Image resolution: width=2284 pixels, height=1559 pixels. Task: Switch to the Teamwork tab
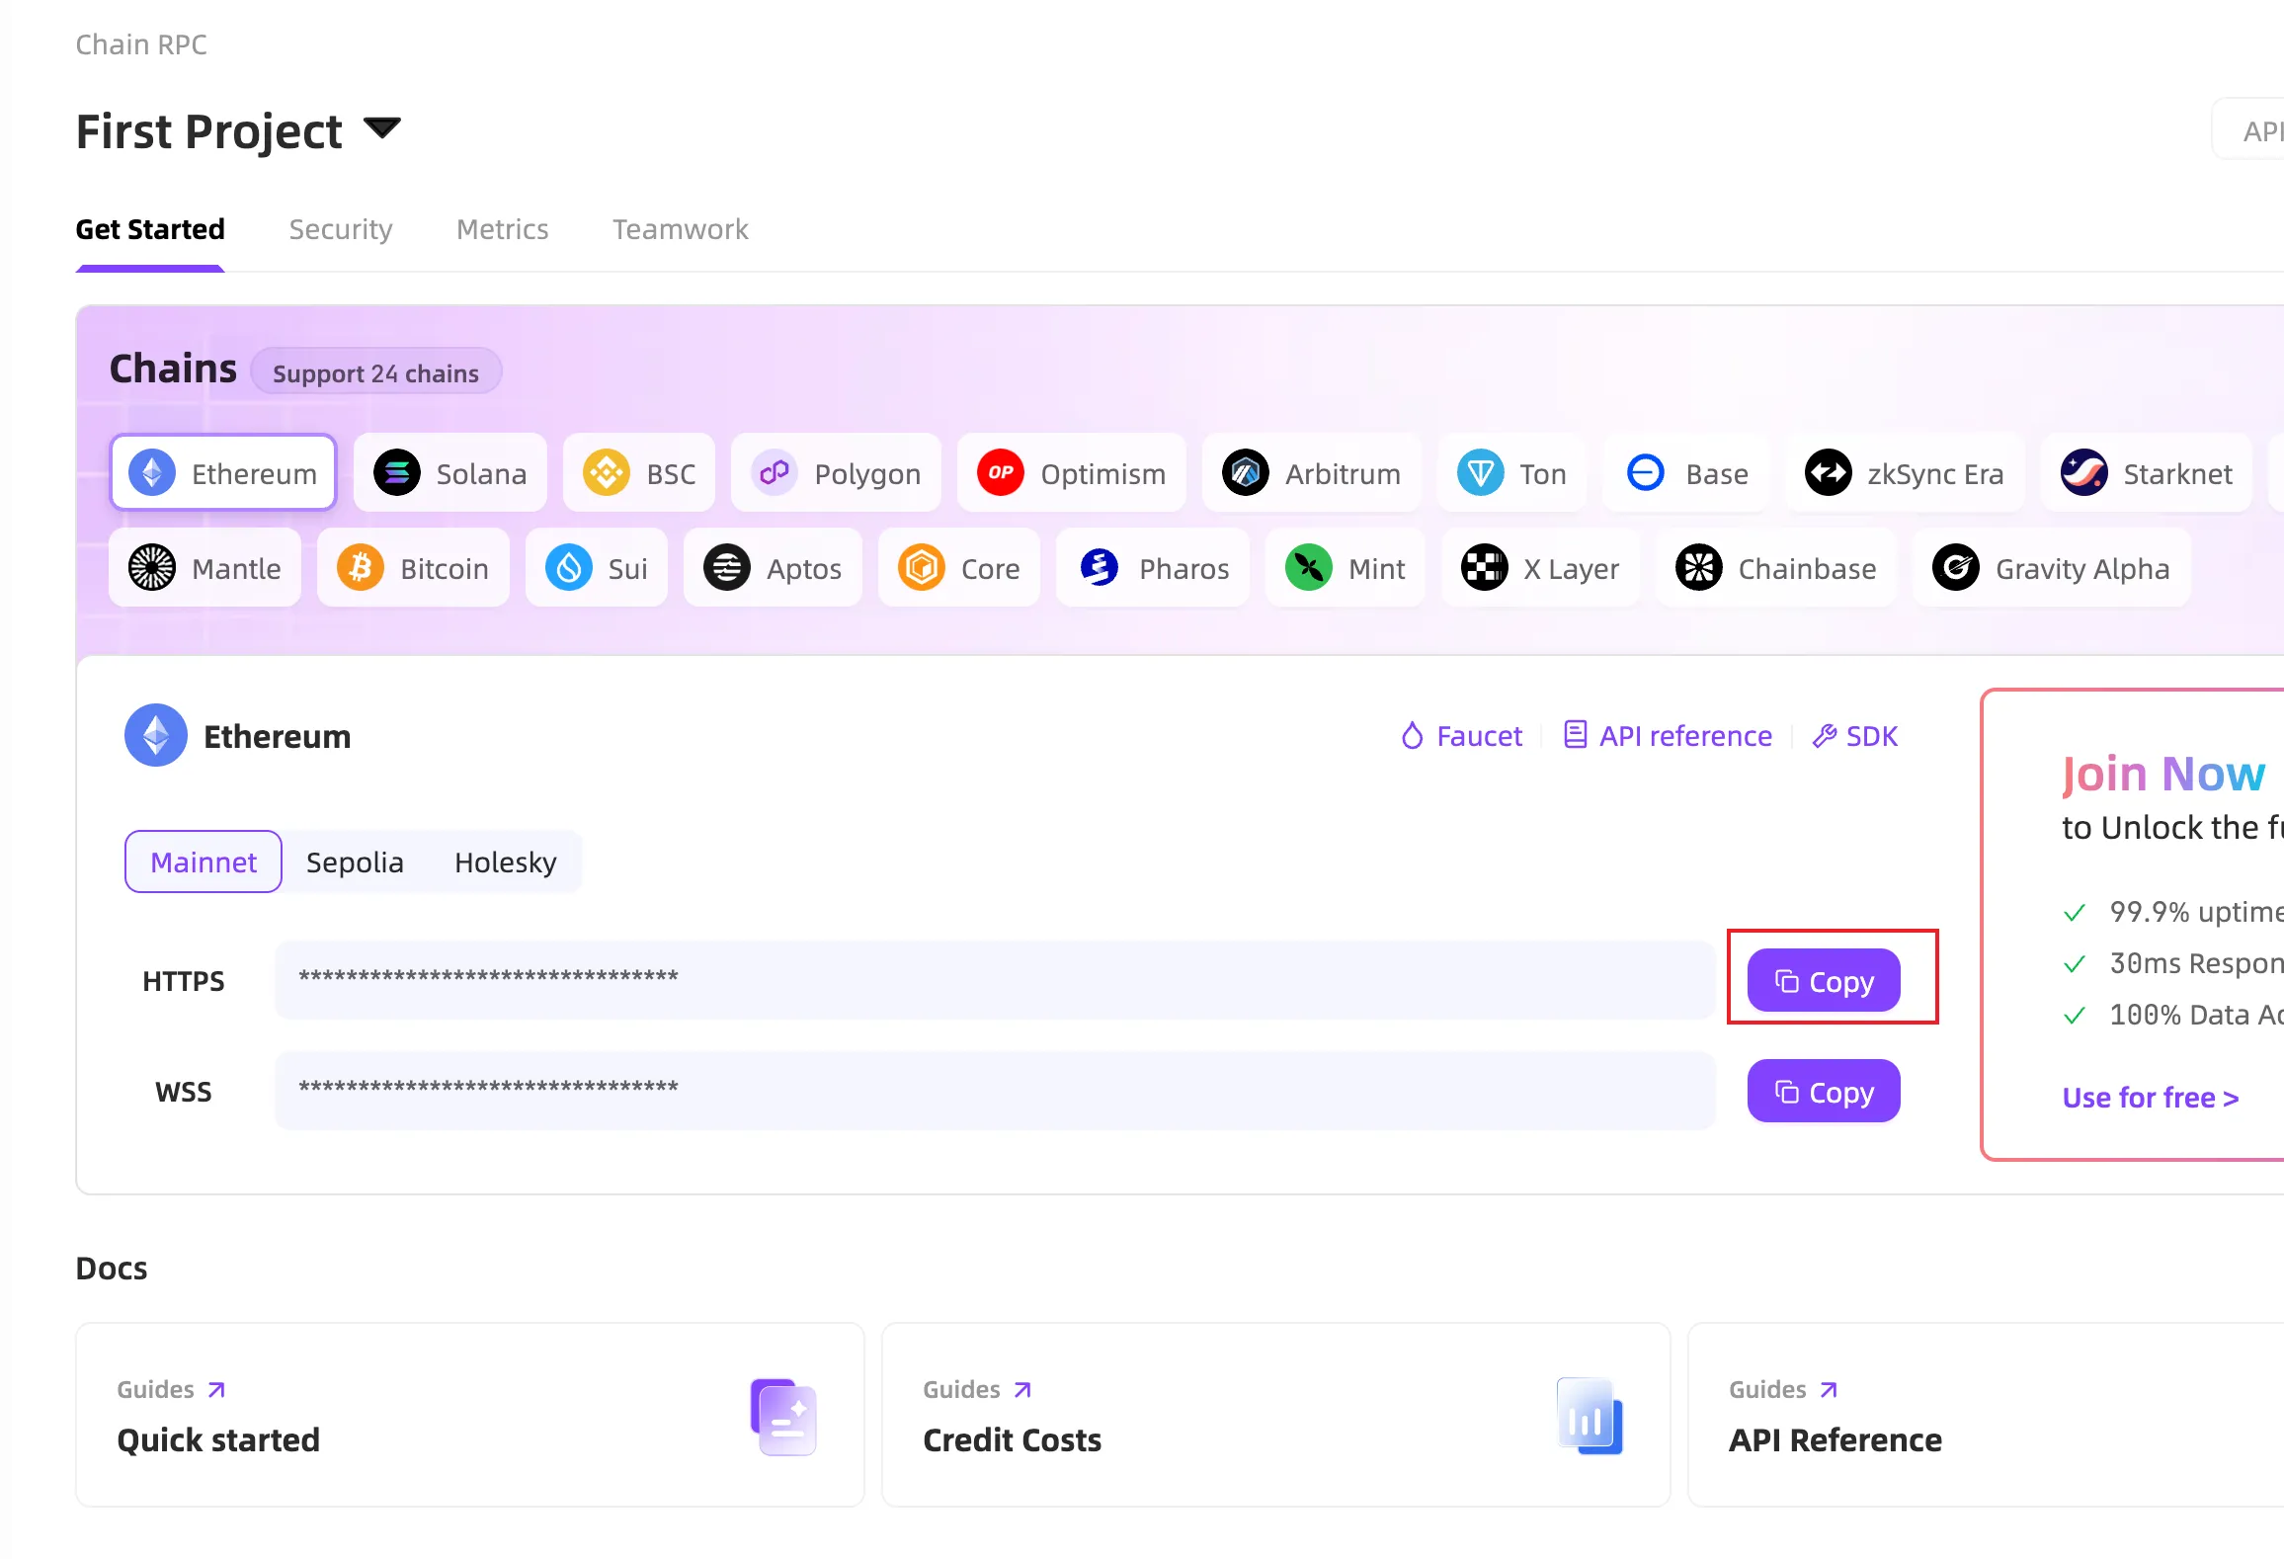tap(681, 229)
